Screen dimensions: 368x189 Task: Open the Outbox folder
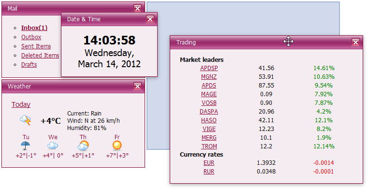coord(31,37)
